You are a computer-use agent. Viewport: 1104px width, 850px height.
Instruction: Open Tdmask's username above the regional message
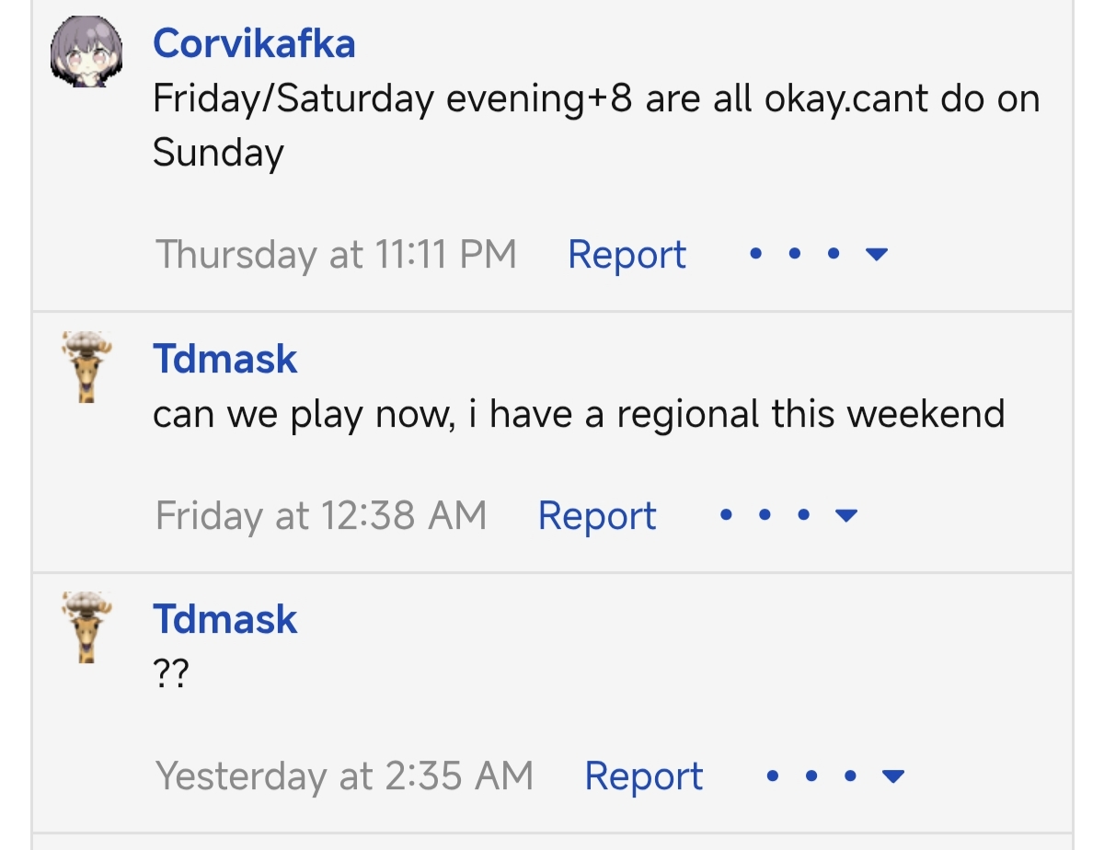coord(225,359)
